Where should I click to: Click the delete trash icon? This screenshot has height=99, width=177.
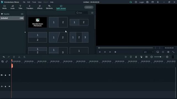point(14,57)
